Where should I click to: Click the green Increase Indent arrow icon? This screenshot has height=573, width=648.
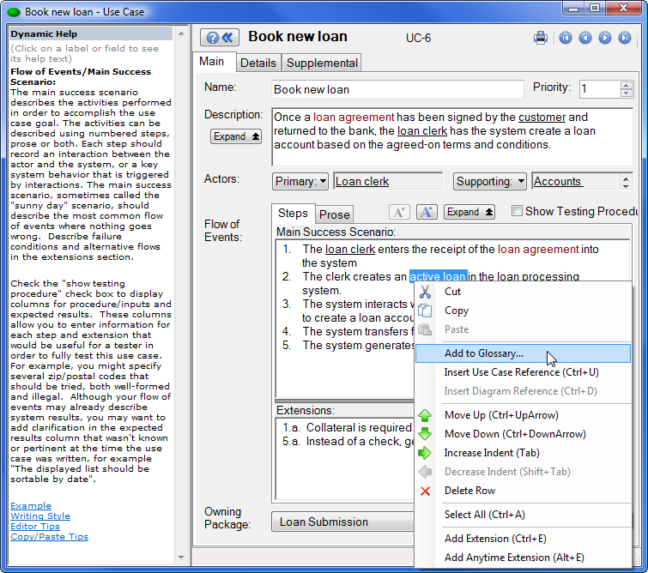pos(425,453)
